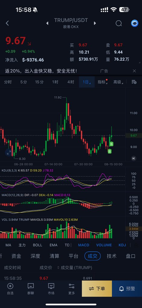Image resolution: width=142 pixels, height=308 pixels.
Task: Tap the 成交价 column header
Action: (46, 267)
